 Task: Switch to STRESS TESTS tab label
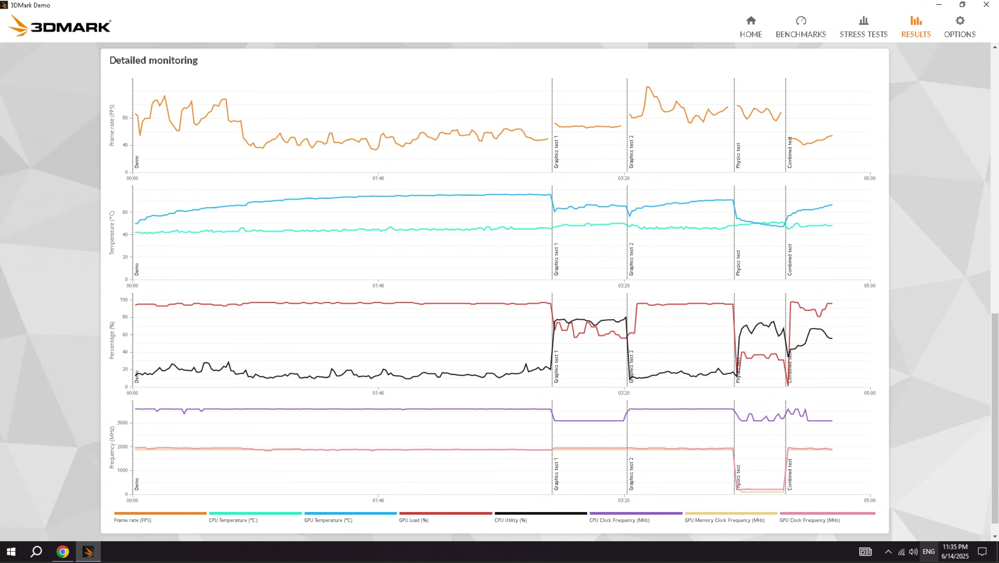(863, 35)
